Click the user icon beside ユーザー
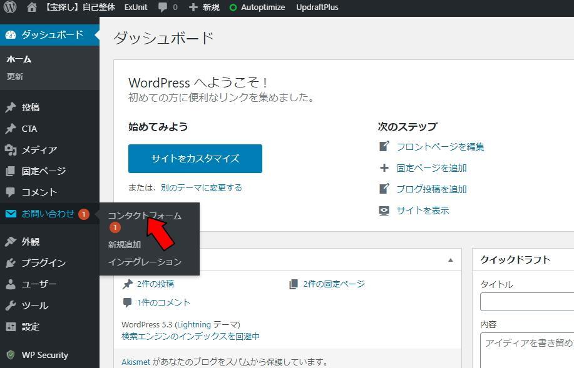 [11, 284]
